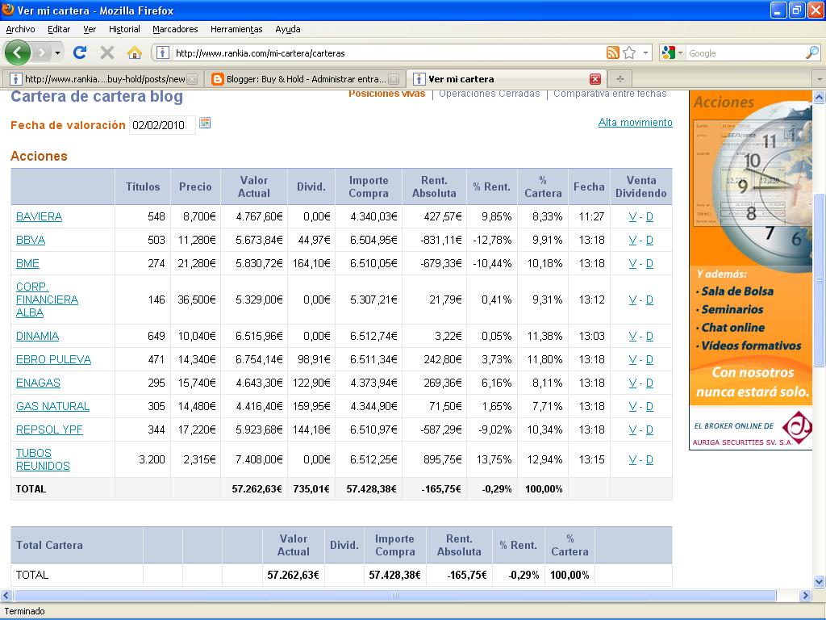
Task: Click the Firefox Back button
Action: pos(18,53)
